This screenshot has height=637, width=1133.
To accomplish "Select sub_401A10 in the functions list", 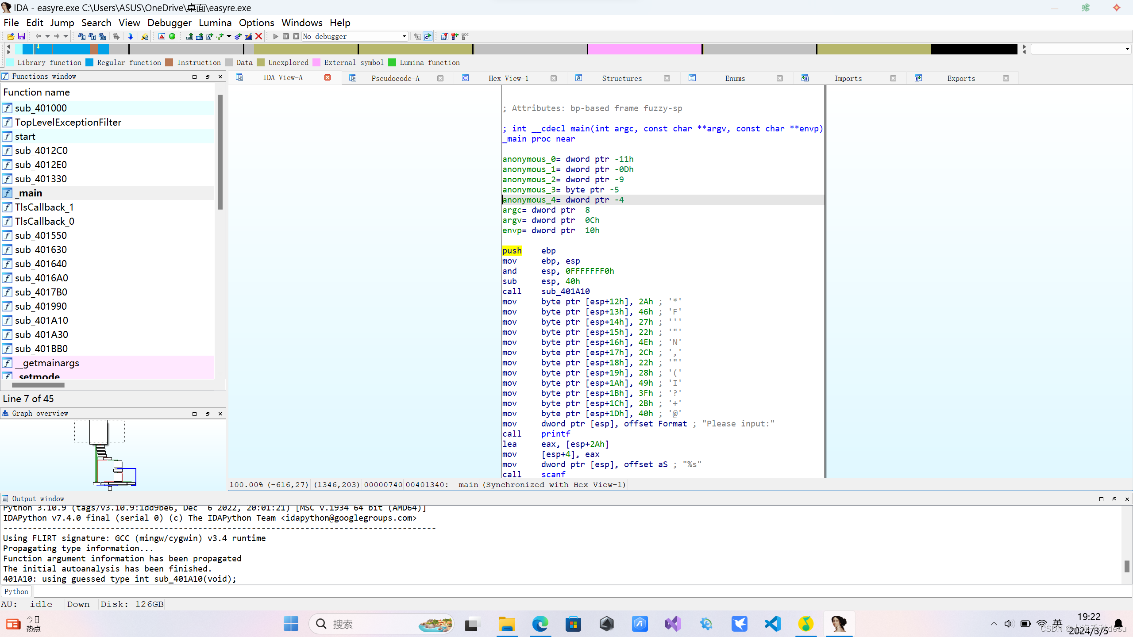I will point(41,320).
